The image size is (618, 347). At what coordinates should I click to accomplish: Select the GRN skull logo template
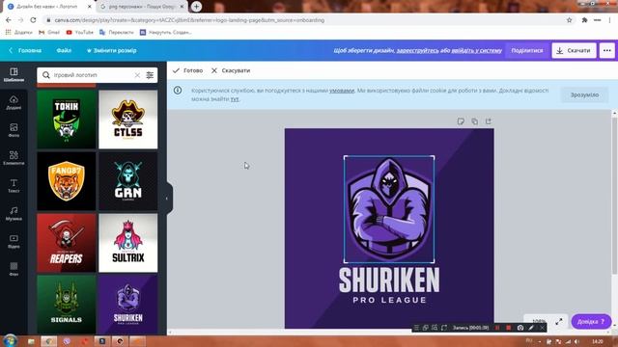pyautogui.click(x=128, y=181)
